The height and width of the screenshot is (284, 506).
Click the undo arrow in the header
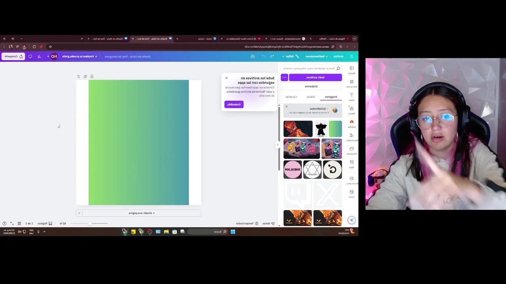272,56
